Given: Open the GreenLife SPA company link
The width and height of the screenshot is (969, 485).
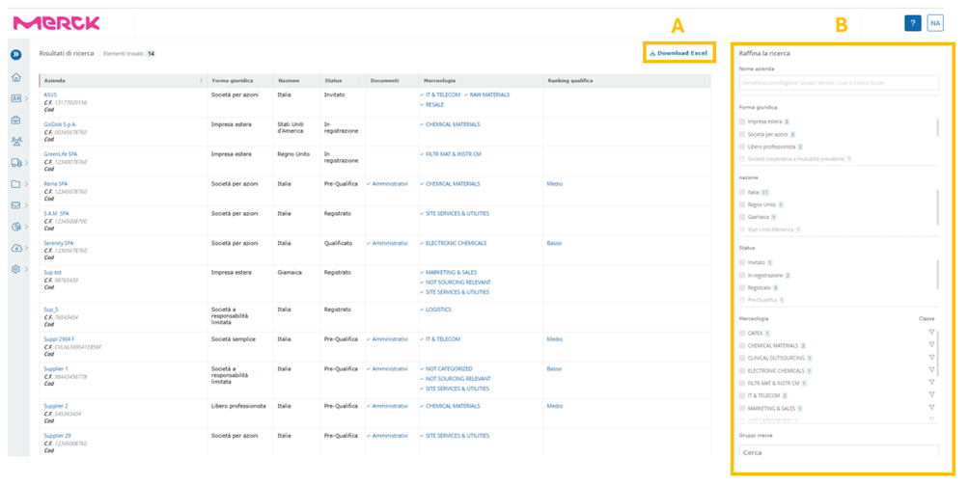Looking at the screenshot, I should [x=61, y=153].
